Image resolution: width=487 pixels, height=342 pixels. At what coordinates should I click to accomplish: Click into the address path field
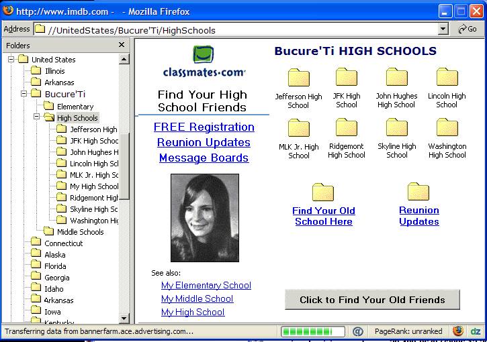tap(242, 30)
